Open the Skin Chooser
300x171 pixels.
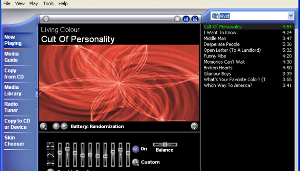coord(14,141)
